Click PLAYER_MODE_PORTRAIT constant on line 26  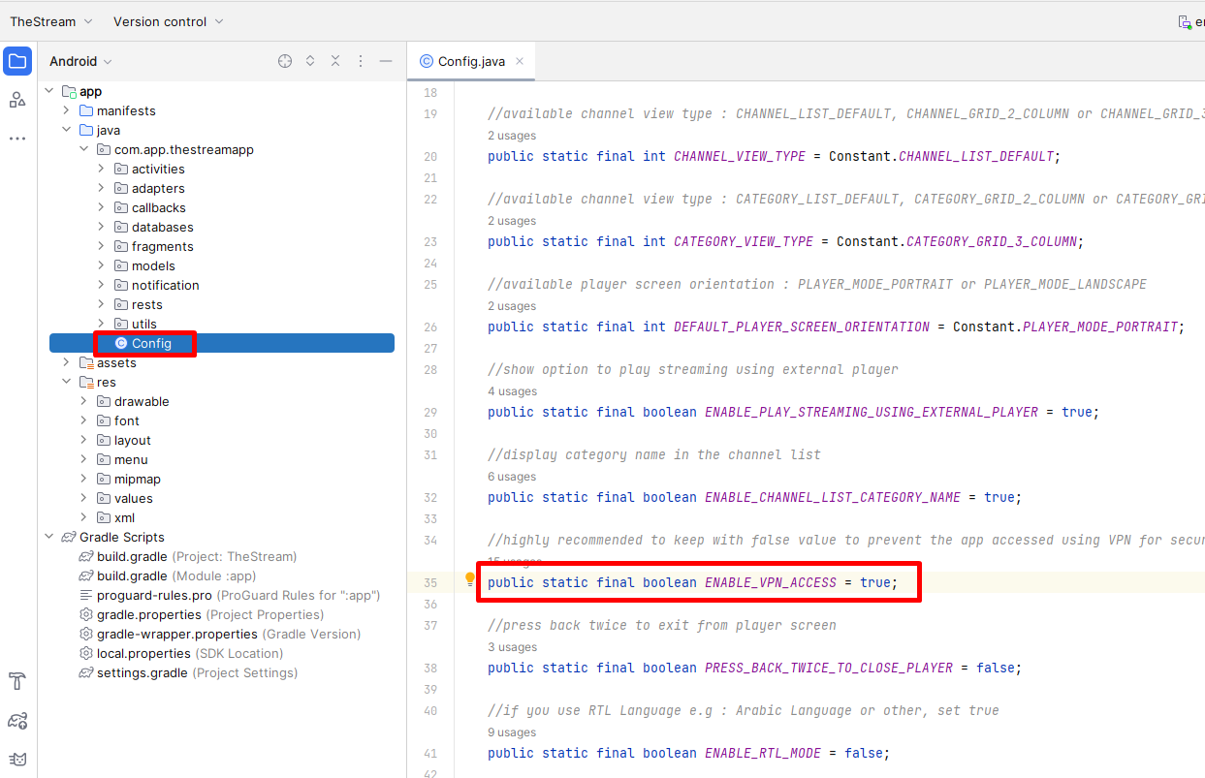coord(1100,327)
